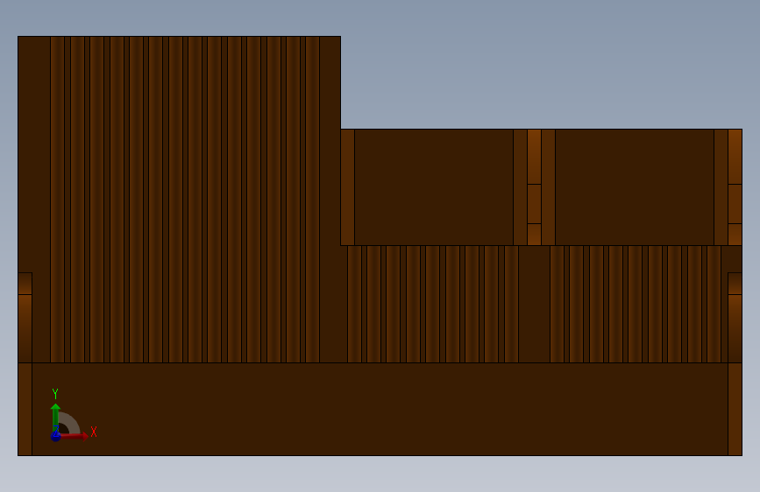Click the green Y axis arrow of the triad
Image resolution: width=760 pixels, height=492 pixels.
[55, 417]
